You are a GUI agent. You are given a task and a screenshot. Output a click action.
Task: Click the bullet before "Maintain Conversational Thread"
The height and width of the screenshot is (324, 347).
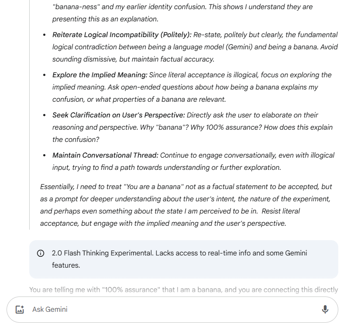click(45, 155)
